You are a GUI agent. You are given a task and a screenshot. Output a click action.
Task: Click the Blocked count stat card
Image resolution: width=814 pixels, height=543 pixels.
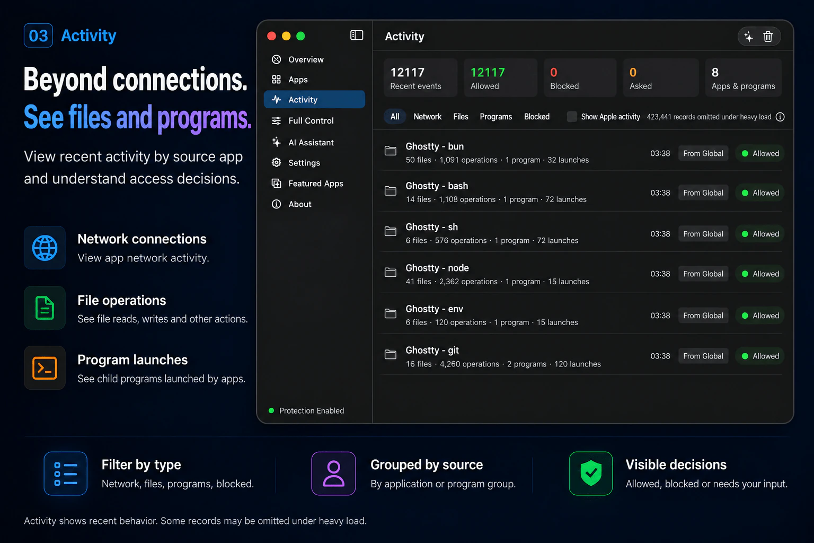coord(580,78)
